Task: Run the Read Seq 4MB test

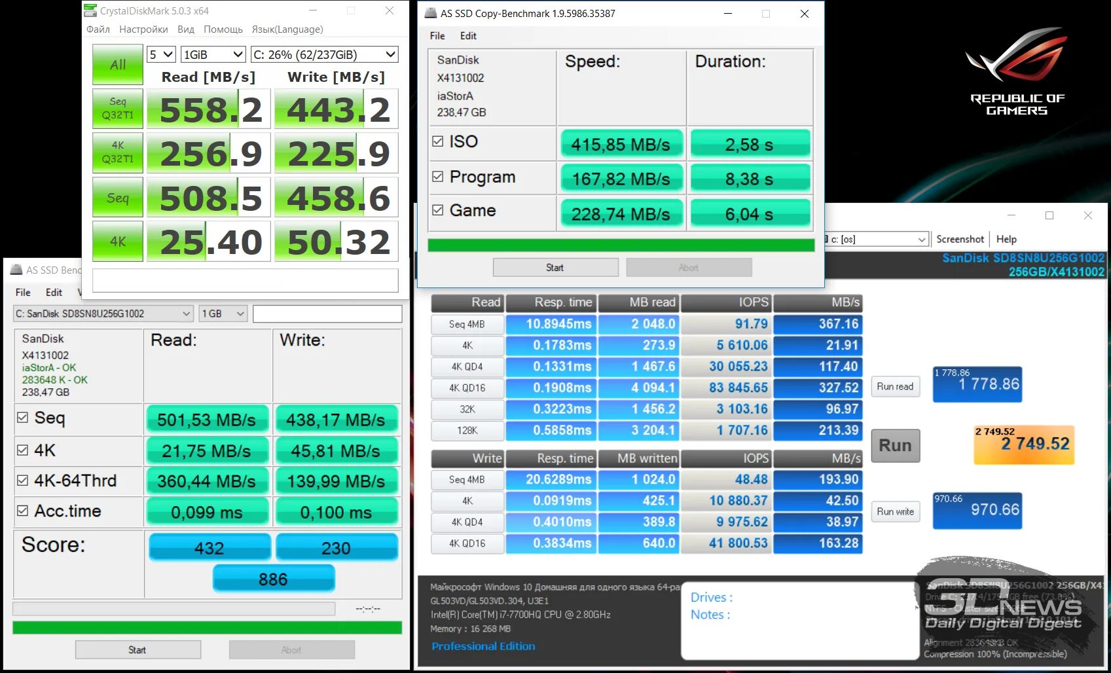Action: (x=467, y=324)
